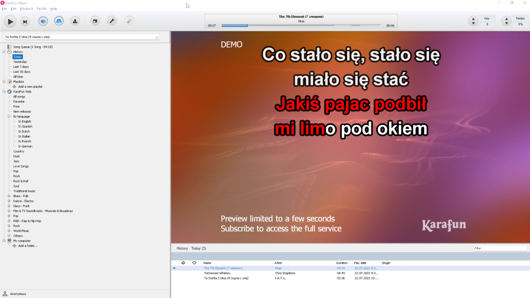Viewport: 530px width, 298px height.
Task: Click the My computer monitor icon
Action: [x=10, y=241]
